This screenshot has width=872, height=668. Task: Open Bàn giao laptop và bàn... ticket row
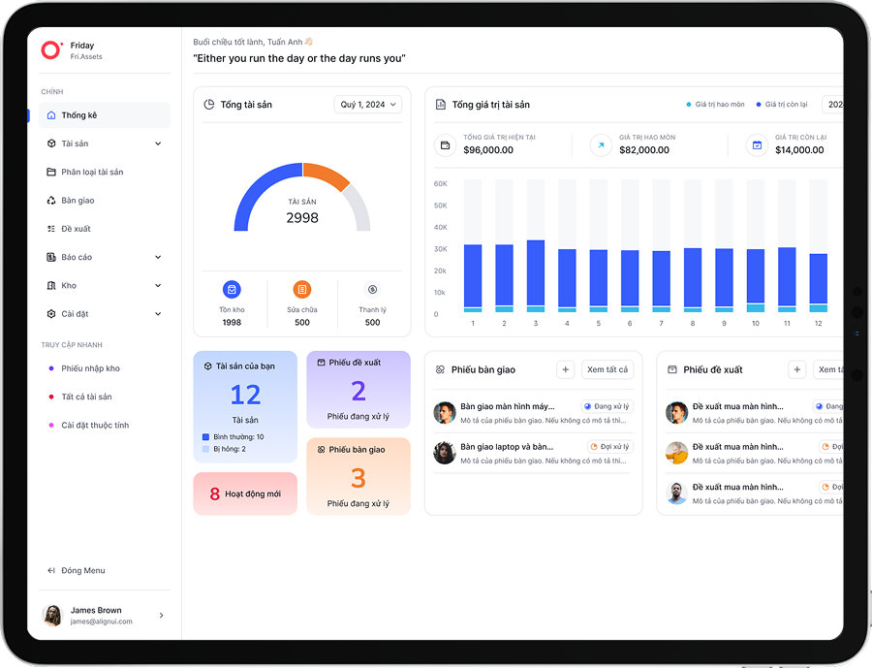pyautogui.click(x=533, y=454)
